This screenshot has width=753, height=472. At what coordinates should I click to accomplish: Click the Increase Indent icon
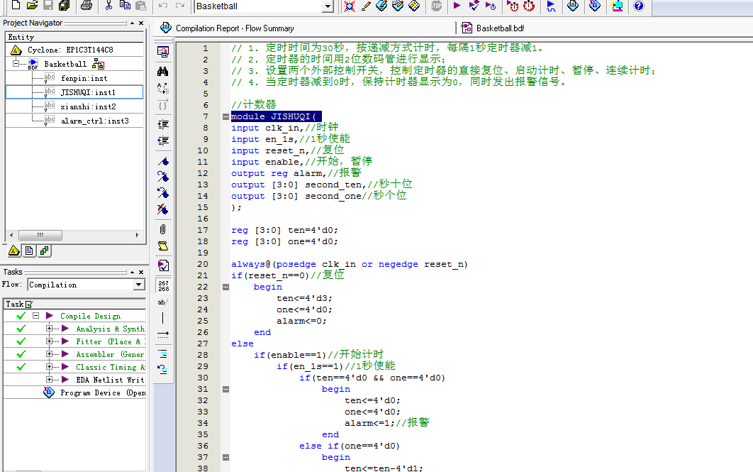pos(163,124)
